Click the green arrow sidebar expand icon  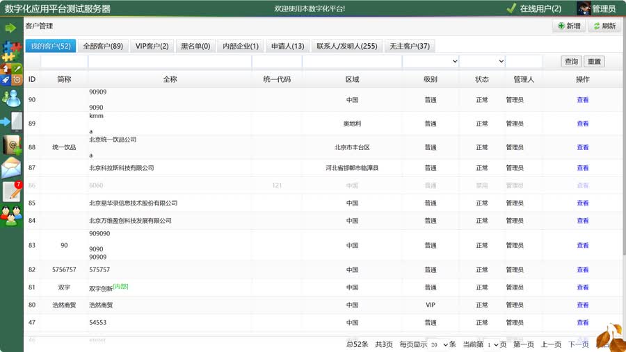[x=10, y=28]
